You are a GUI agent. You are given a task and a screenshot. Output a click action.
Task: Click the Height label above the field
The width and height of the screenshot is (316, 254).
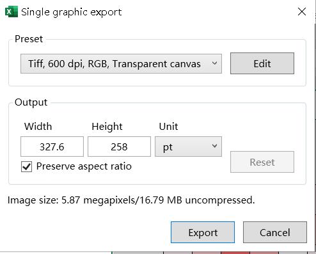(107, 127)
